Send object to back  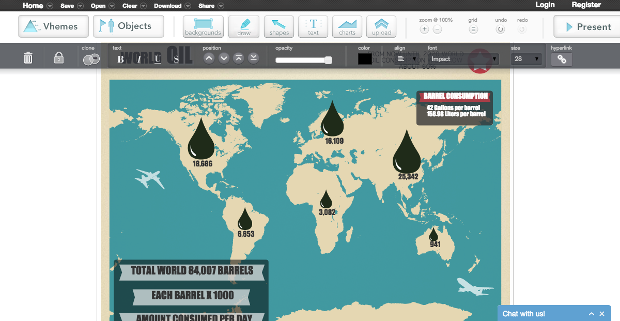tap(253, 58)
